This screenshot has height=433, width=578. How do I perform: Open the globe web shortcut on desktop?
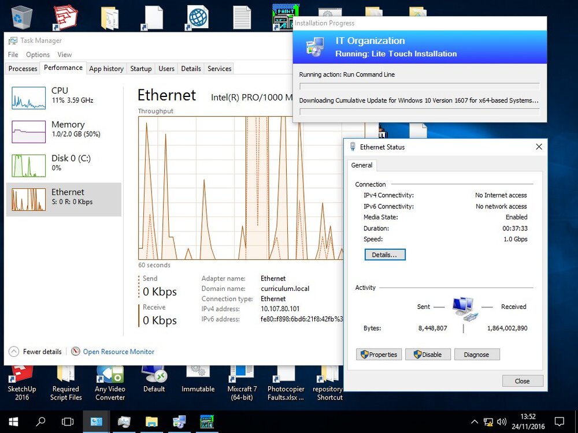198,18
